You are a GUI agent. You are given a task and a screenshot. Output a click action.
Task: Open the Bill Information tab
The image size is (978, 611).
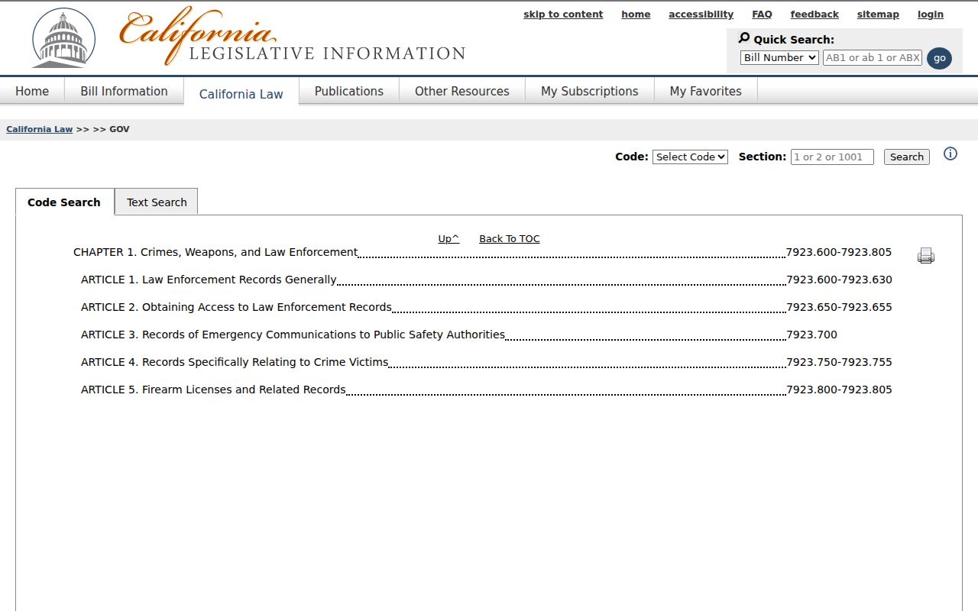[x=124, y=91]
